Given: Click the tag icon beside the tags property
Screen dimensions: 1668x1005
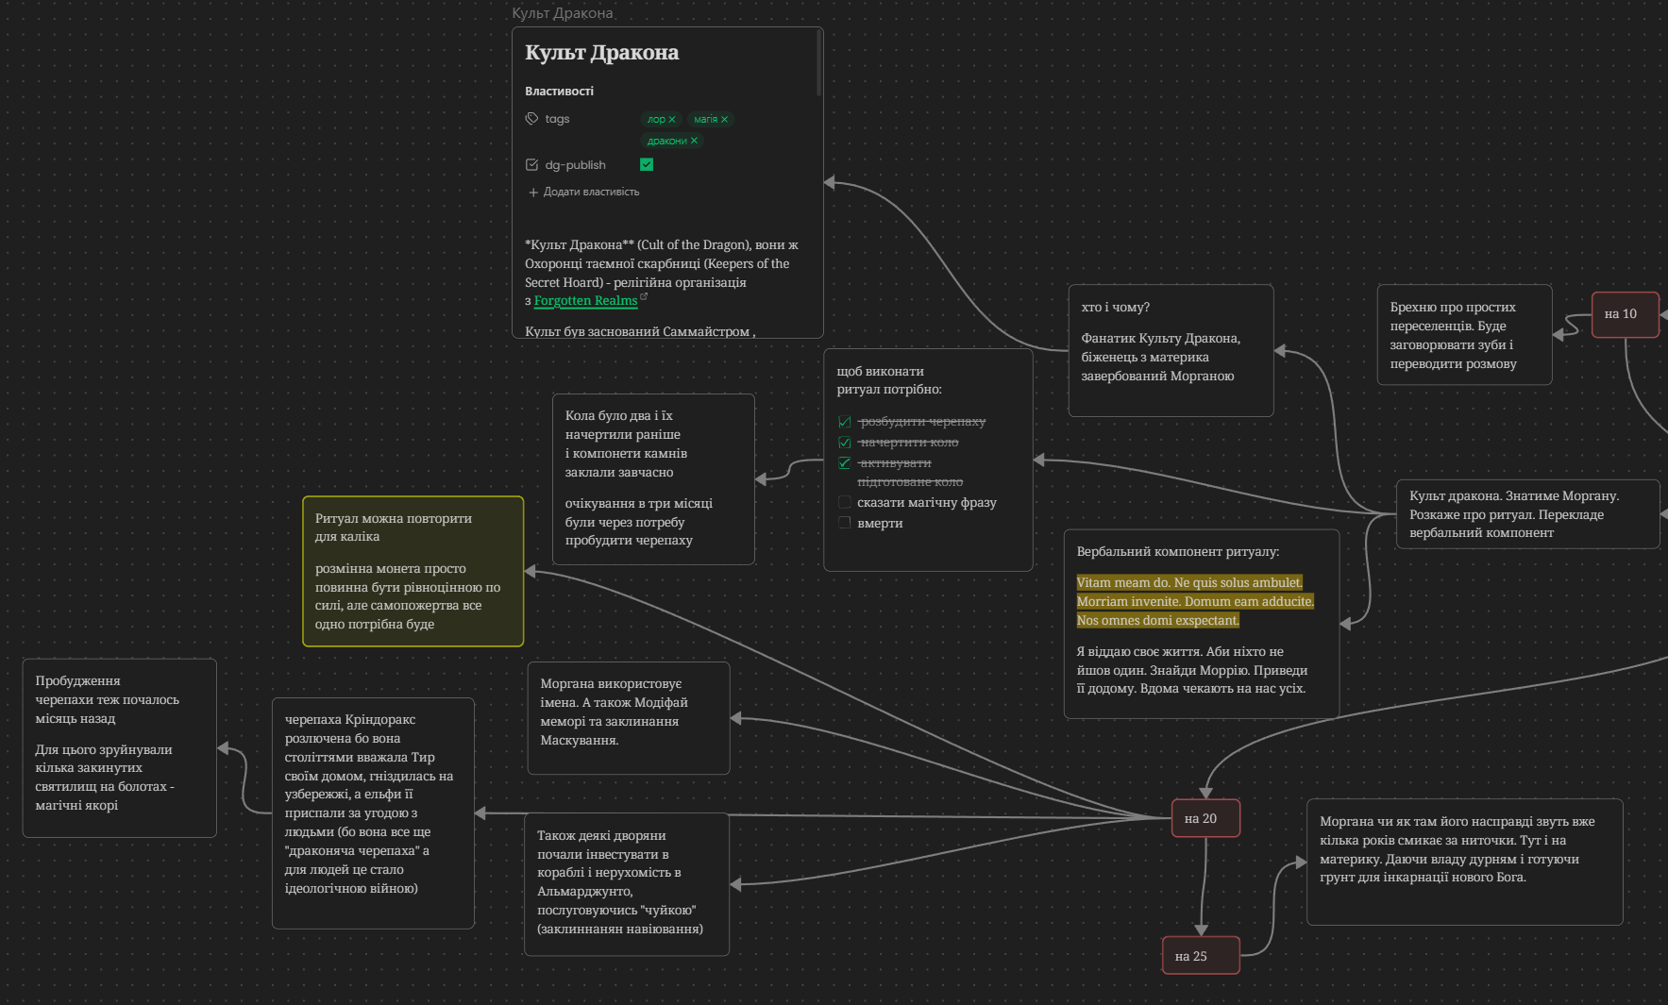Looking at the screenshot, I should [x=531, y=119].
